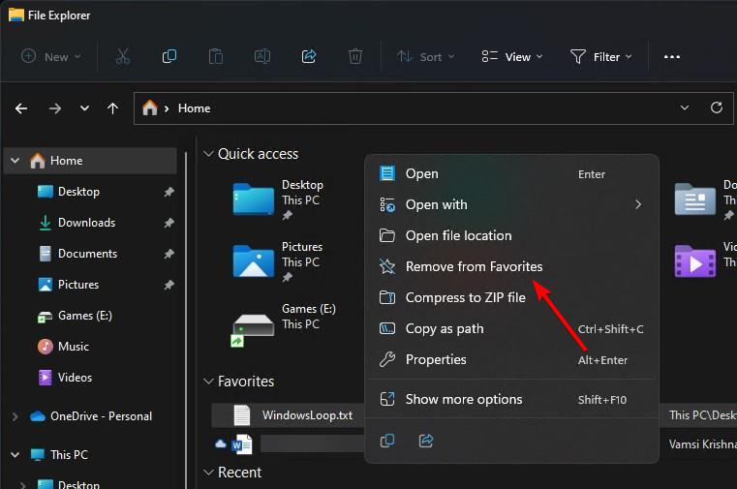Image resolution: width=737 pixels, height=489 pixels.
Task: Click the Delete trash bin icon
Action: [x=355, y=56]
